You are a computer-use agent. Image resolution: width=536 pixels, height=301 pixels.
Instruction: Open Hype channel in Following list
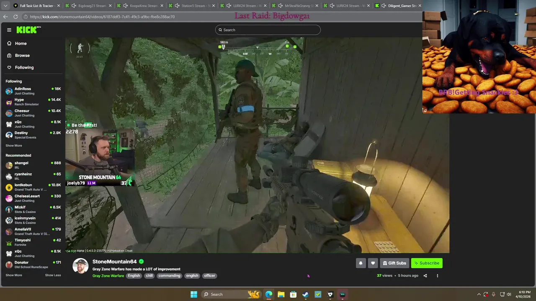[x=33, y=102]
